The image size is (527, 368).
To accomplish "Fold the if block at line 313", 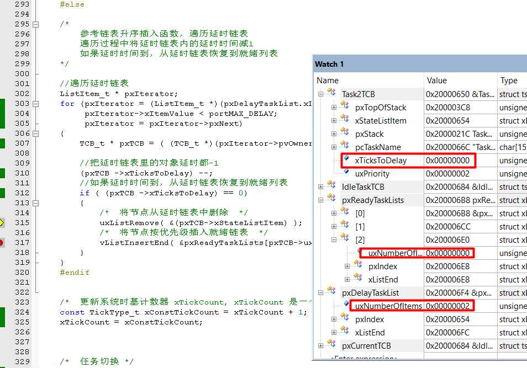I will tap(35, 203).
